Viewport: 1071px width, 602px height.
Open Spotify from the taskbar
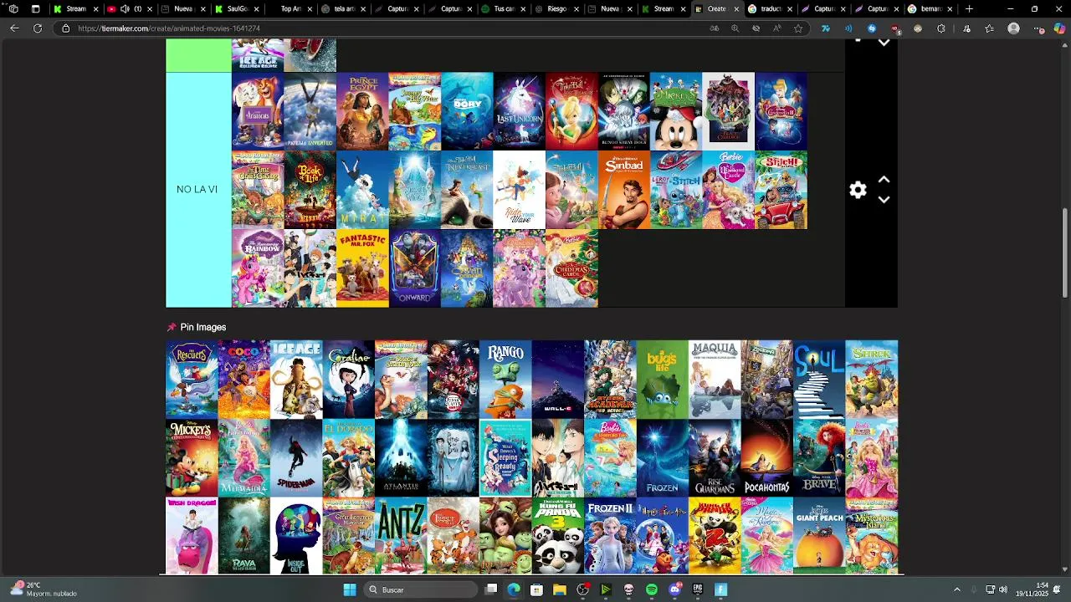click(x=652, y=589)
